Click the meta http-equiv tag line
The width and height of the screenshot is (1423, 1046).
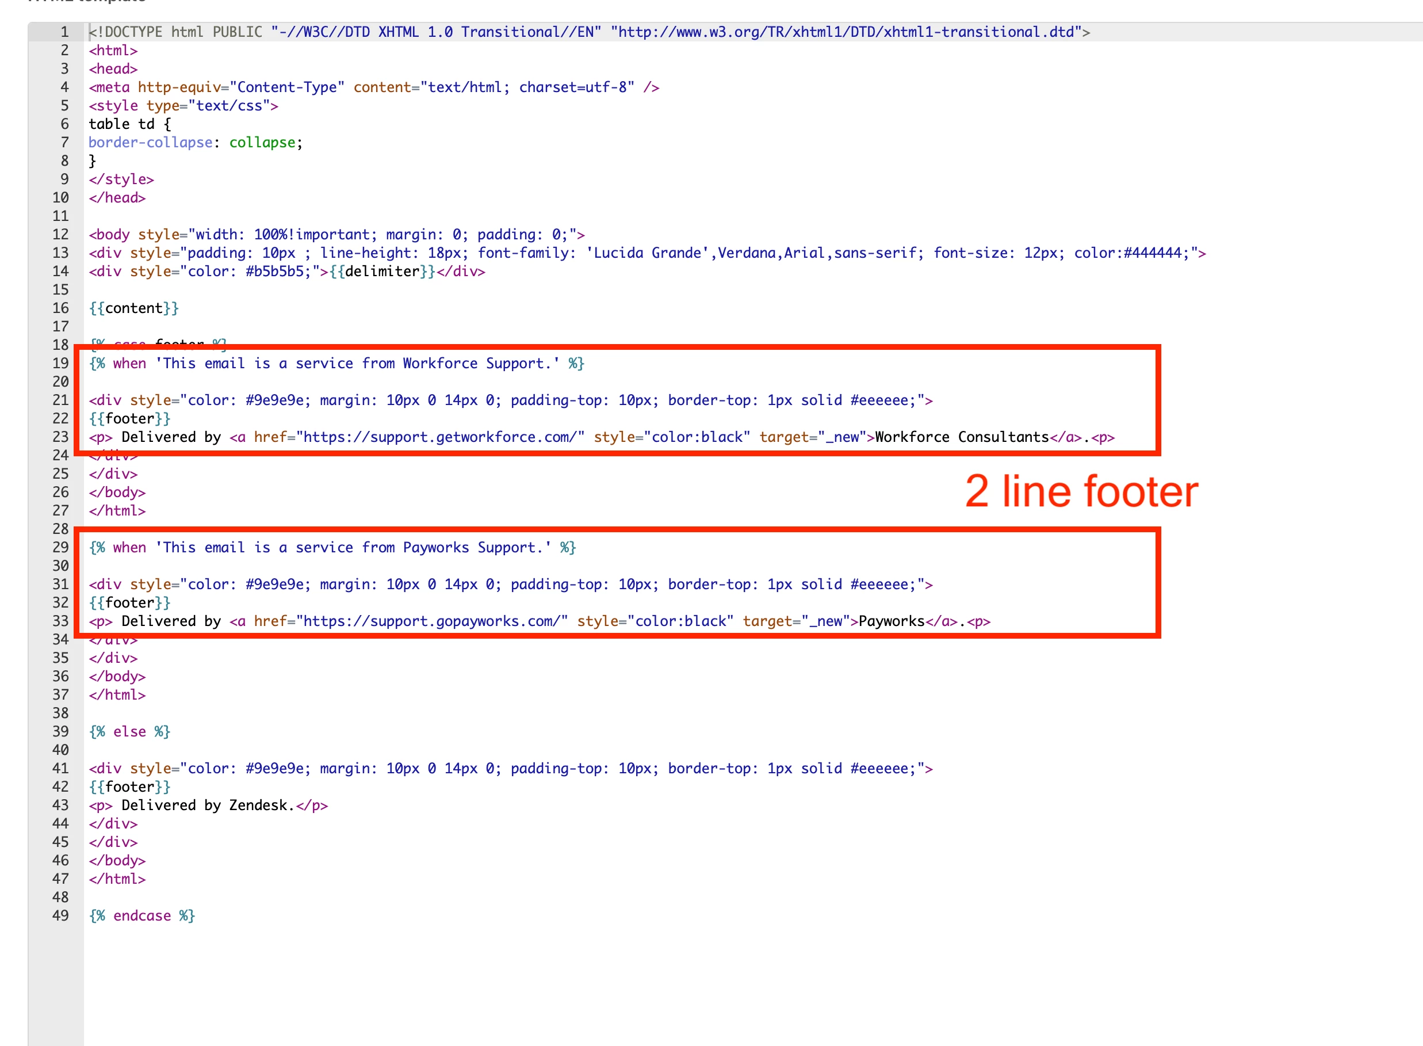373,87
